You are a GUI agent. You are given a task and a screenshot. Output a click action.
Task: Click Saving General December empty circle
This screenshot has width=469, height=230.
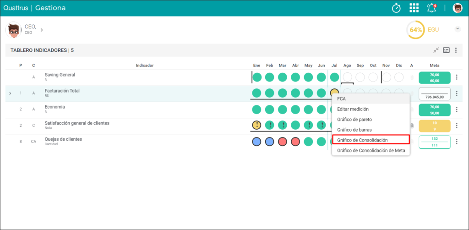pyautogui.click(x=399, y=77)
